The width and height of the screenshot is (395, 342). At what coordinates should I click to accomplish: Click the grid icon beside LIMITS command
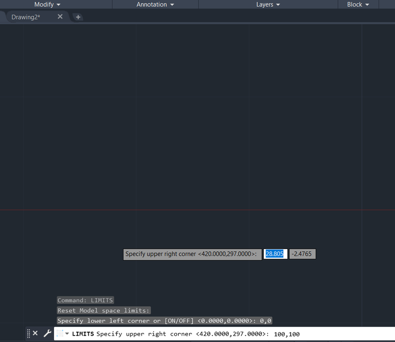(59, 334)
